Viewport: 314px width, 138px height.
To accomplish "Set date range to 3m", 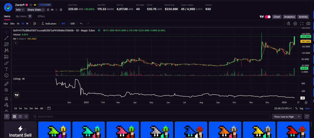I will click(x=31, y=108).
